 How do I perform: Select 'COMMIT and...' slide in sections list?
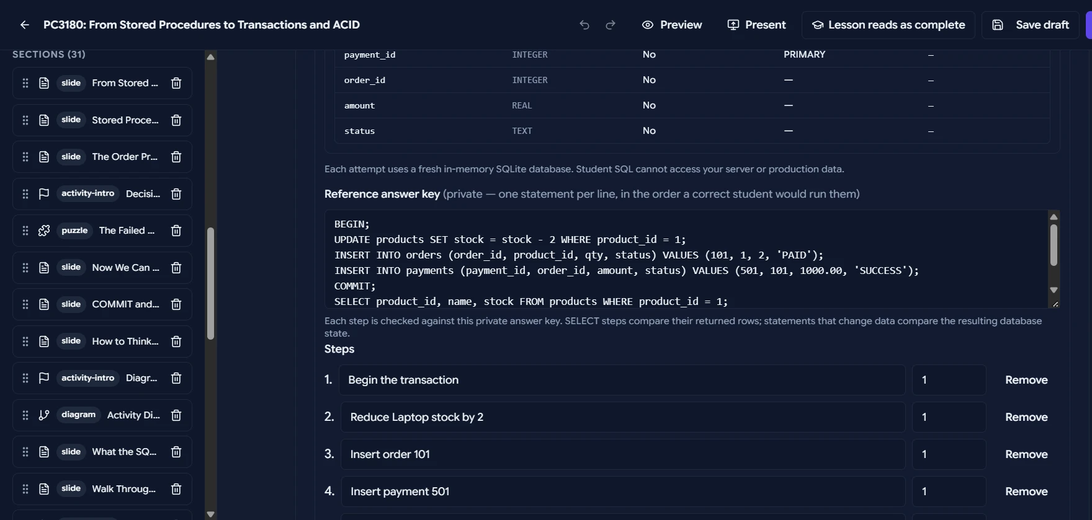(102, 304)
